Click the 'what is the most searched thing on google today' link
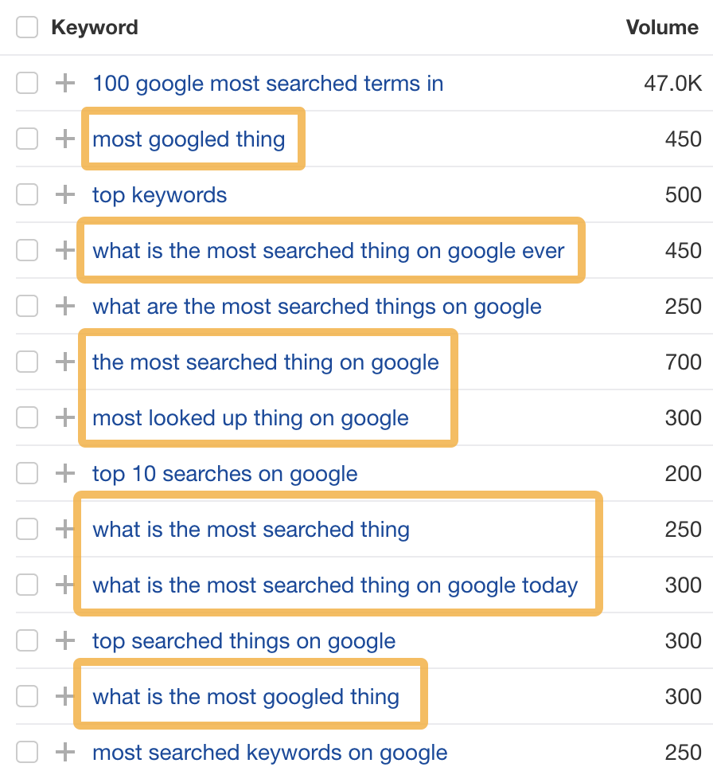713x771 pixels. (334, 585)
